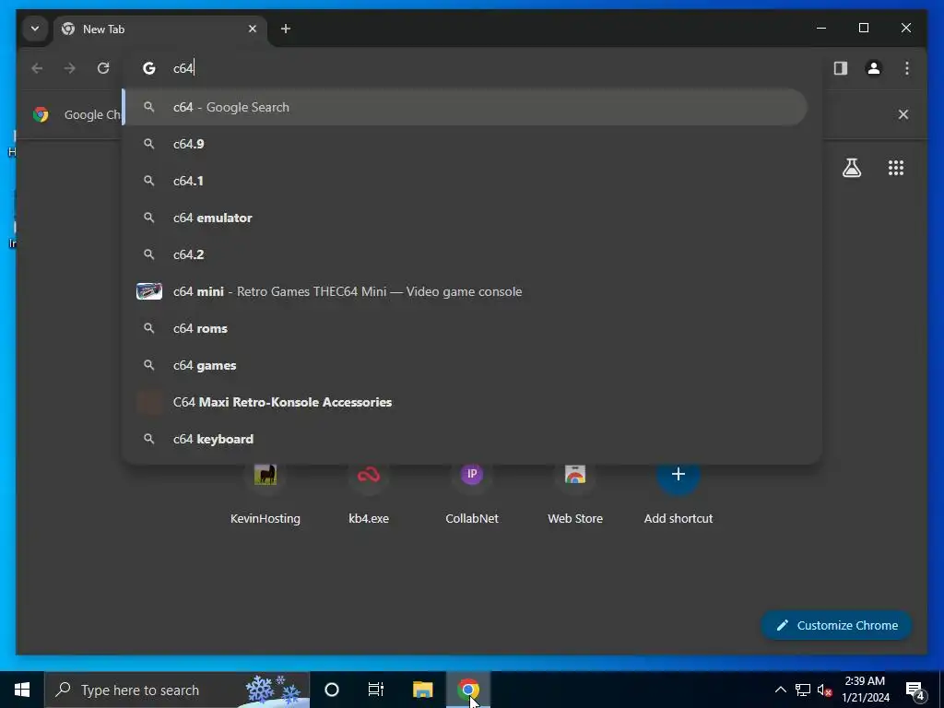Screen dimensions: 944x708
Task: Reload the page
Action: [103, 68]
